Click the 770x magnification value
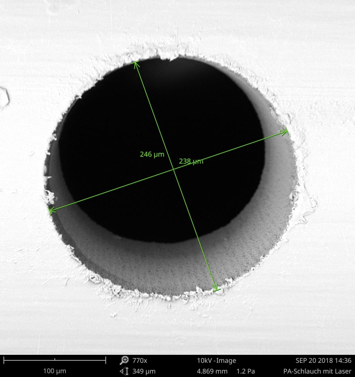This screenshot has height=377, width=355. coord(140,360)
